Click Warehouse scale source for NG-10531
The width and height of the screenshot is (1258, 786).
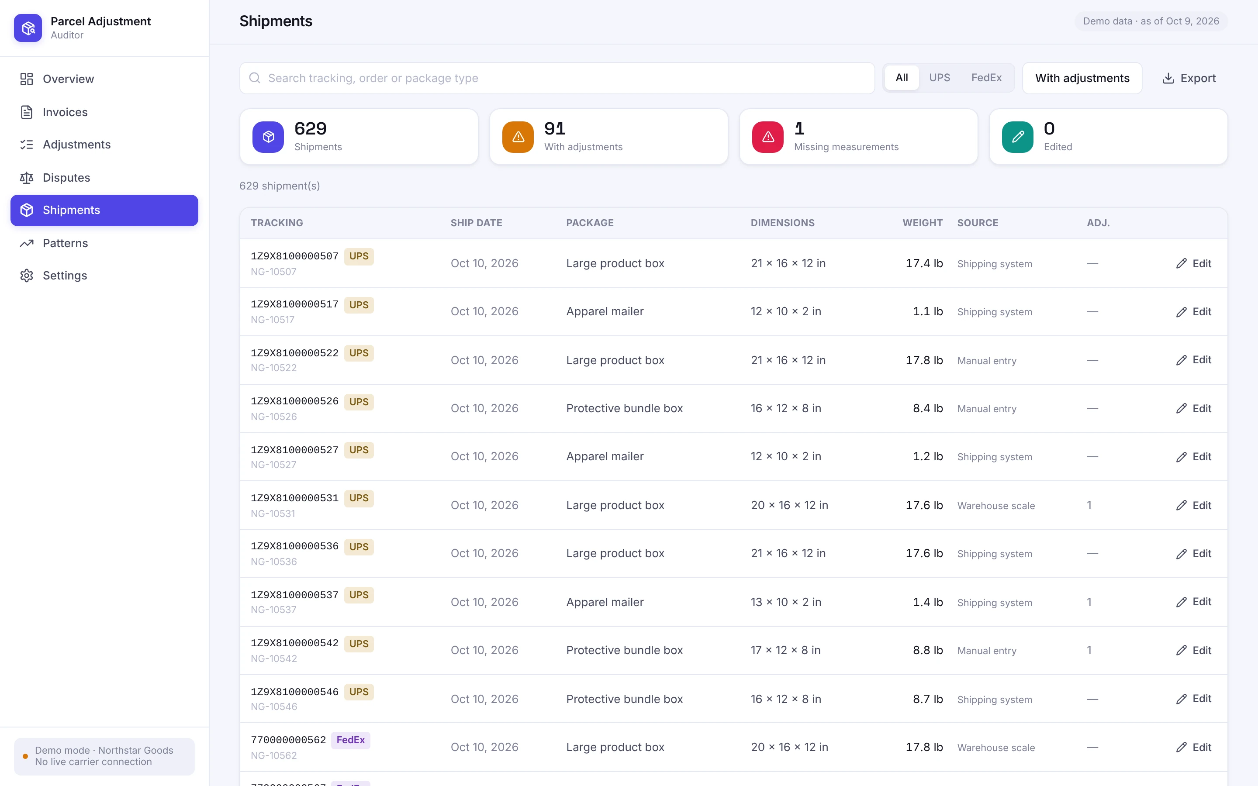pos(996,506)
